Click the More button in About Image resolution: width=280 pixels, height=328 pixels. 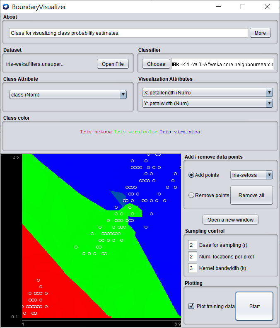(x=260, y=33)
